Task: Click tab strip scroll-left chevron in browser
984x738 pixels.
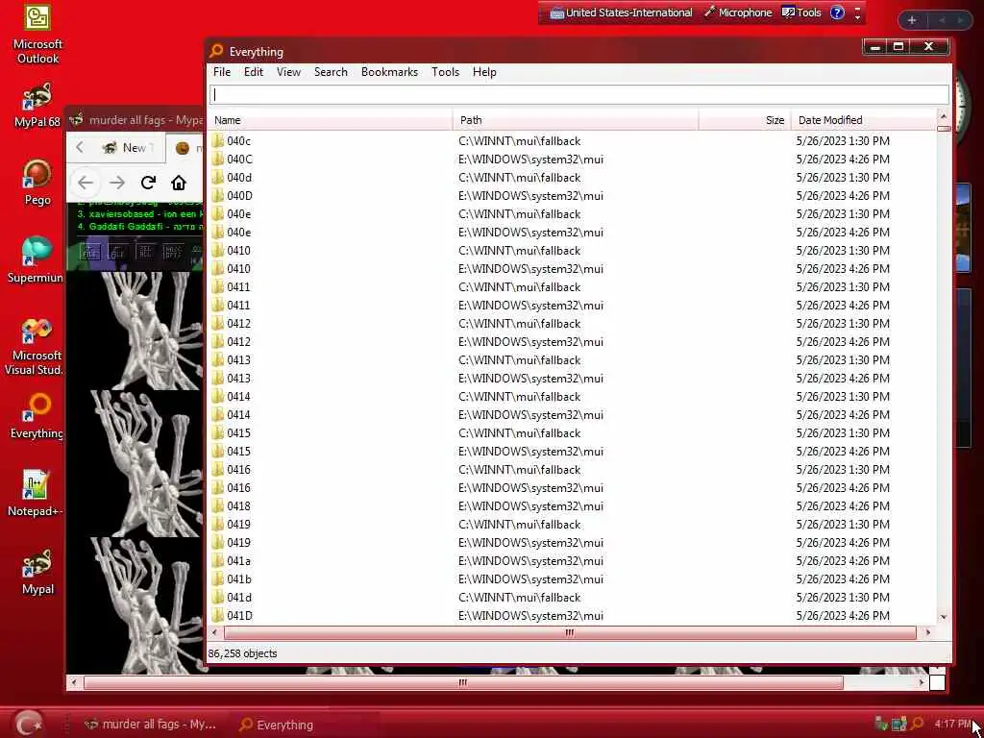Action: (x=80, y=147)
